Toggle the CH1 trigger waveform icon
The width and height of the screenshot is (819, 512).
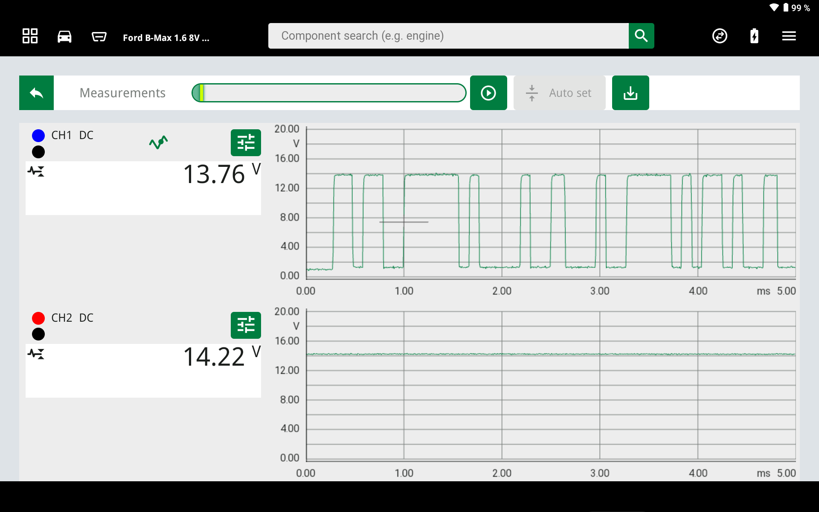click(158, 143)
